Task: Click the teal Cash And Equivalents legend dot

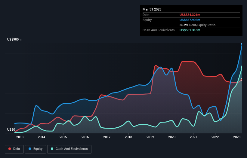Action: tap(52, 149)
